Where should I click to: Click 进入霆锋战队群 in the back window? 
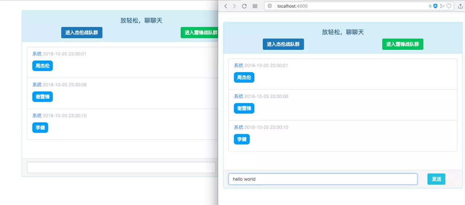pyautogui.click(x=199, y=33)
